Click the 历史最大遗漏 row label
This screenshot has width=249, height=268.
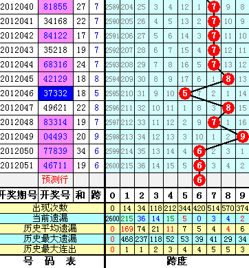[x=50, y=239]
